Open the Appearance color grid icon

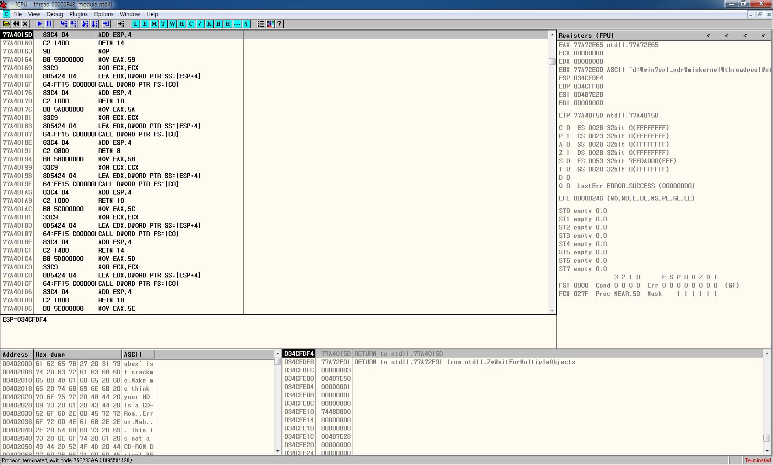point(270,24)
